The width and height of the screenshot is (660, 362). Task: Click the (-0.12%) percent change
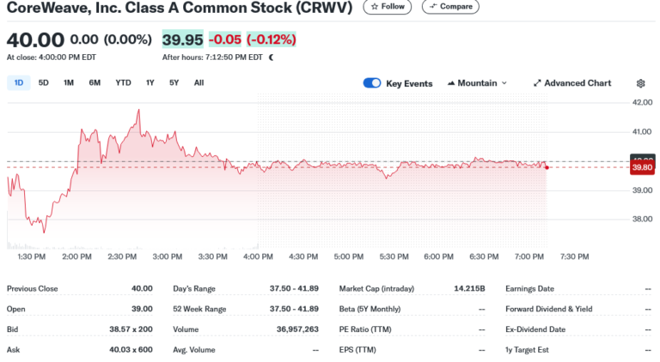point(271,39)
